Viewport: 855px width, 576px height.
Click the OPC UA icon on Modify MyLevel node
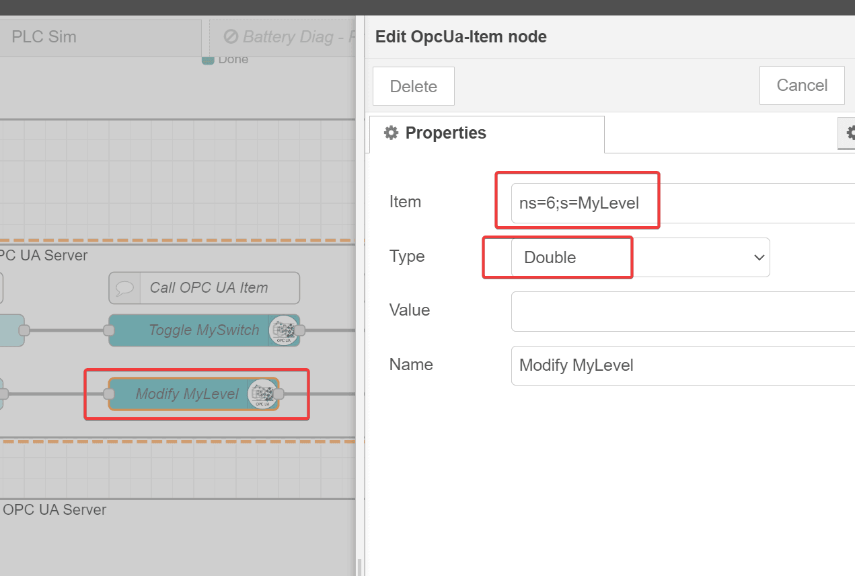[x=262, y=394]
